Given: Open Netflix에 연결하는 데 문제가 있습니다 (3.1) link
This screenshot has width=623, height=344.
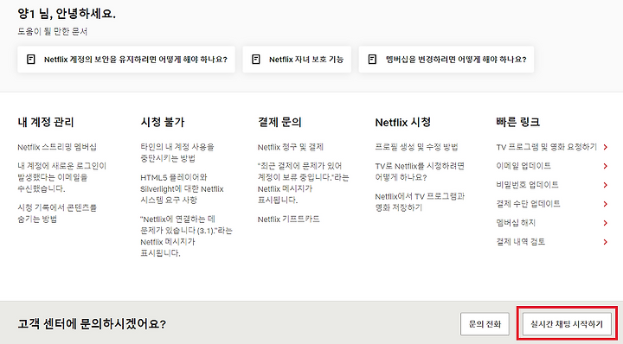Looking at the screenshot, I should [x=186, y=236].
